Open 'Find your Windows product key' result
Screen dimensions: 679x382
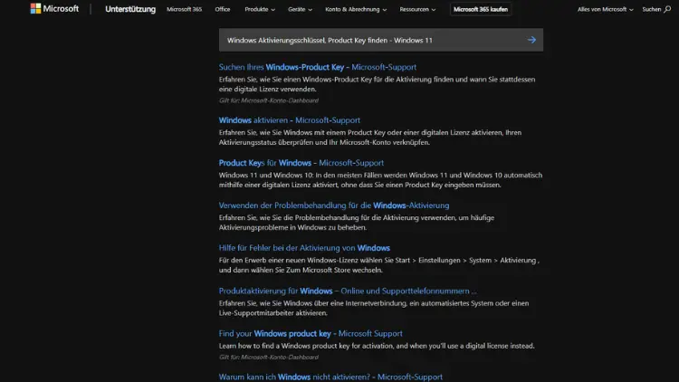311,333
